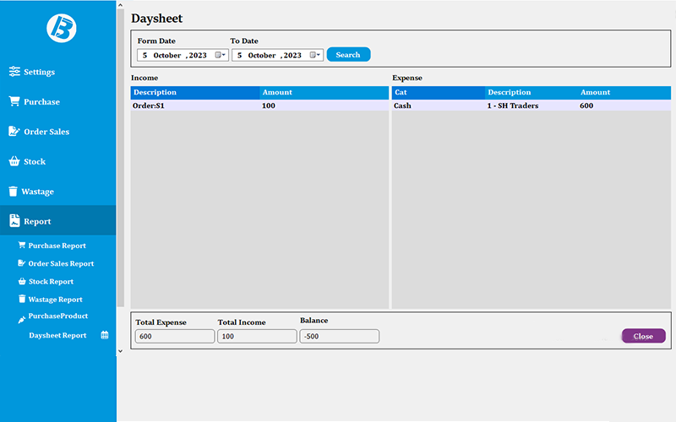The height and width of the screenshot is (422, 676).
Task: Collapse the Report menu section
Action: tap(57, 220)
